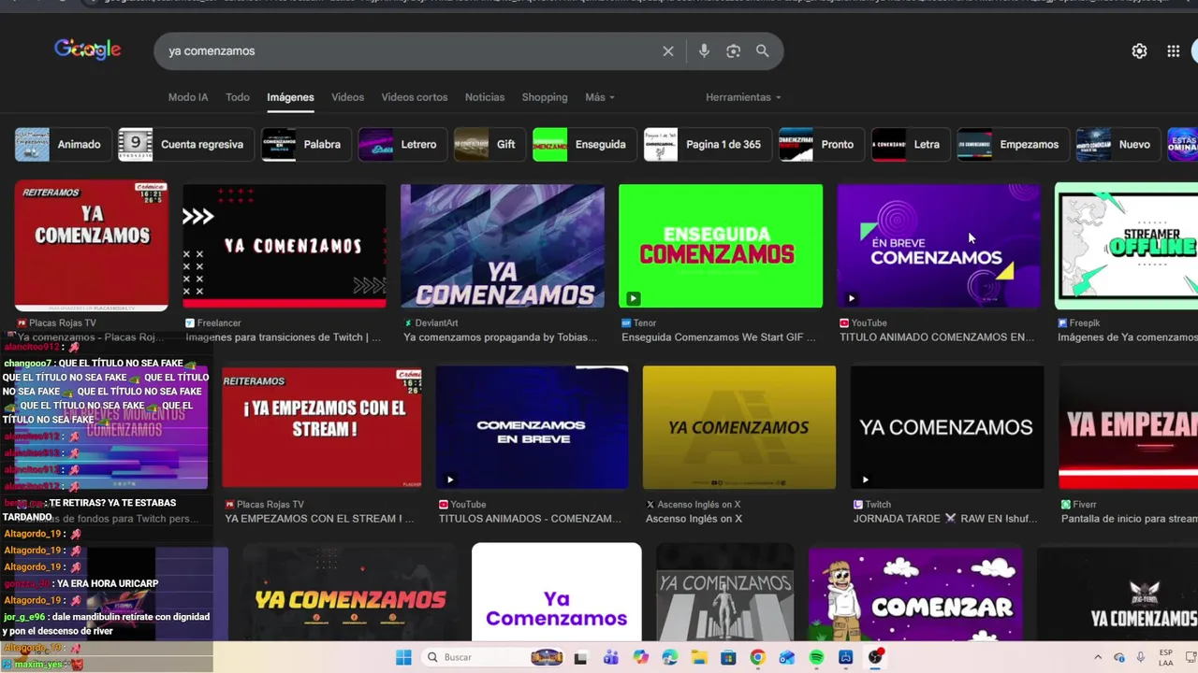Open black Freelancer 'Ya Comenzamos' image
This screenshot has width=1198, height=673.
(x=285, y=246)
